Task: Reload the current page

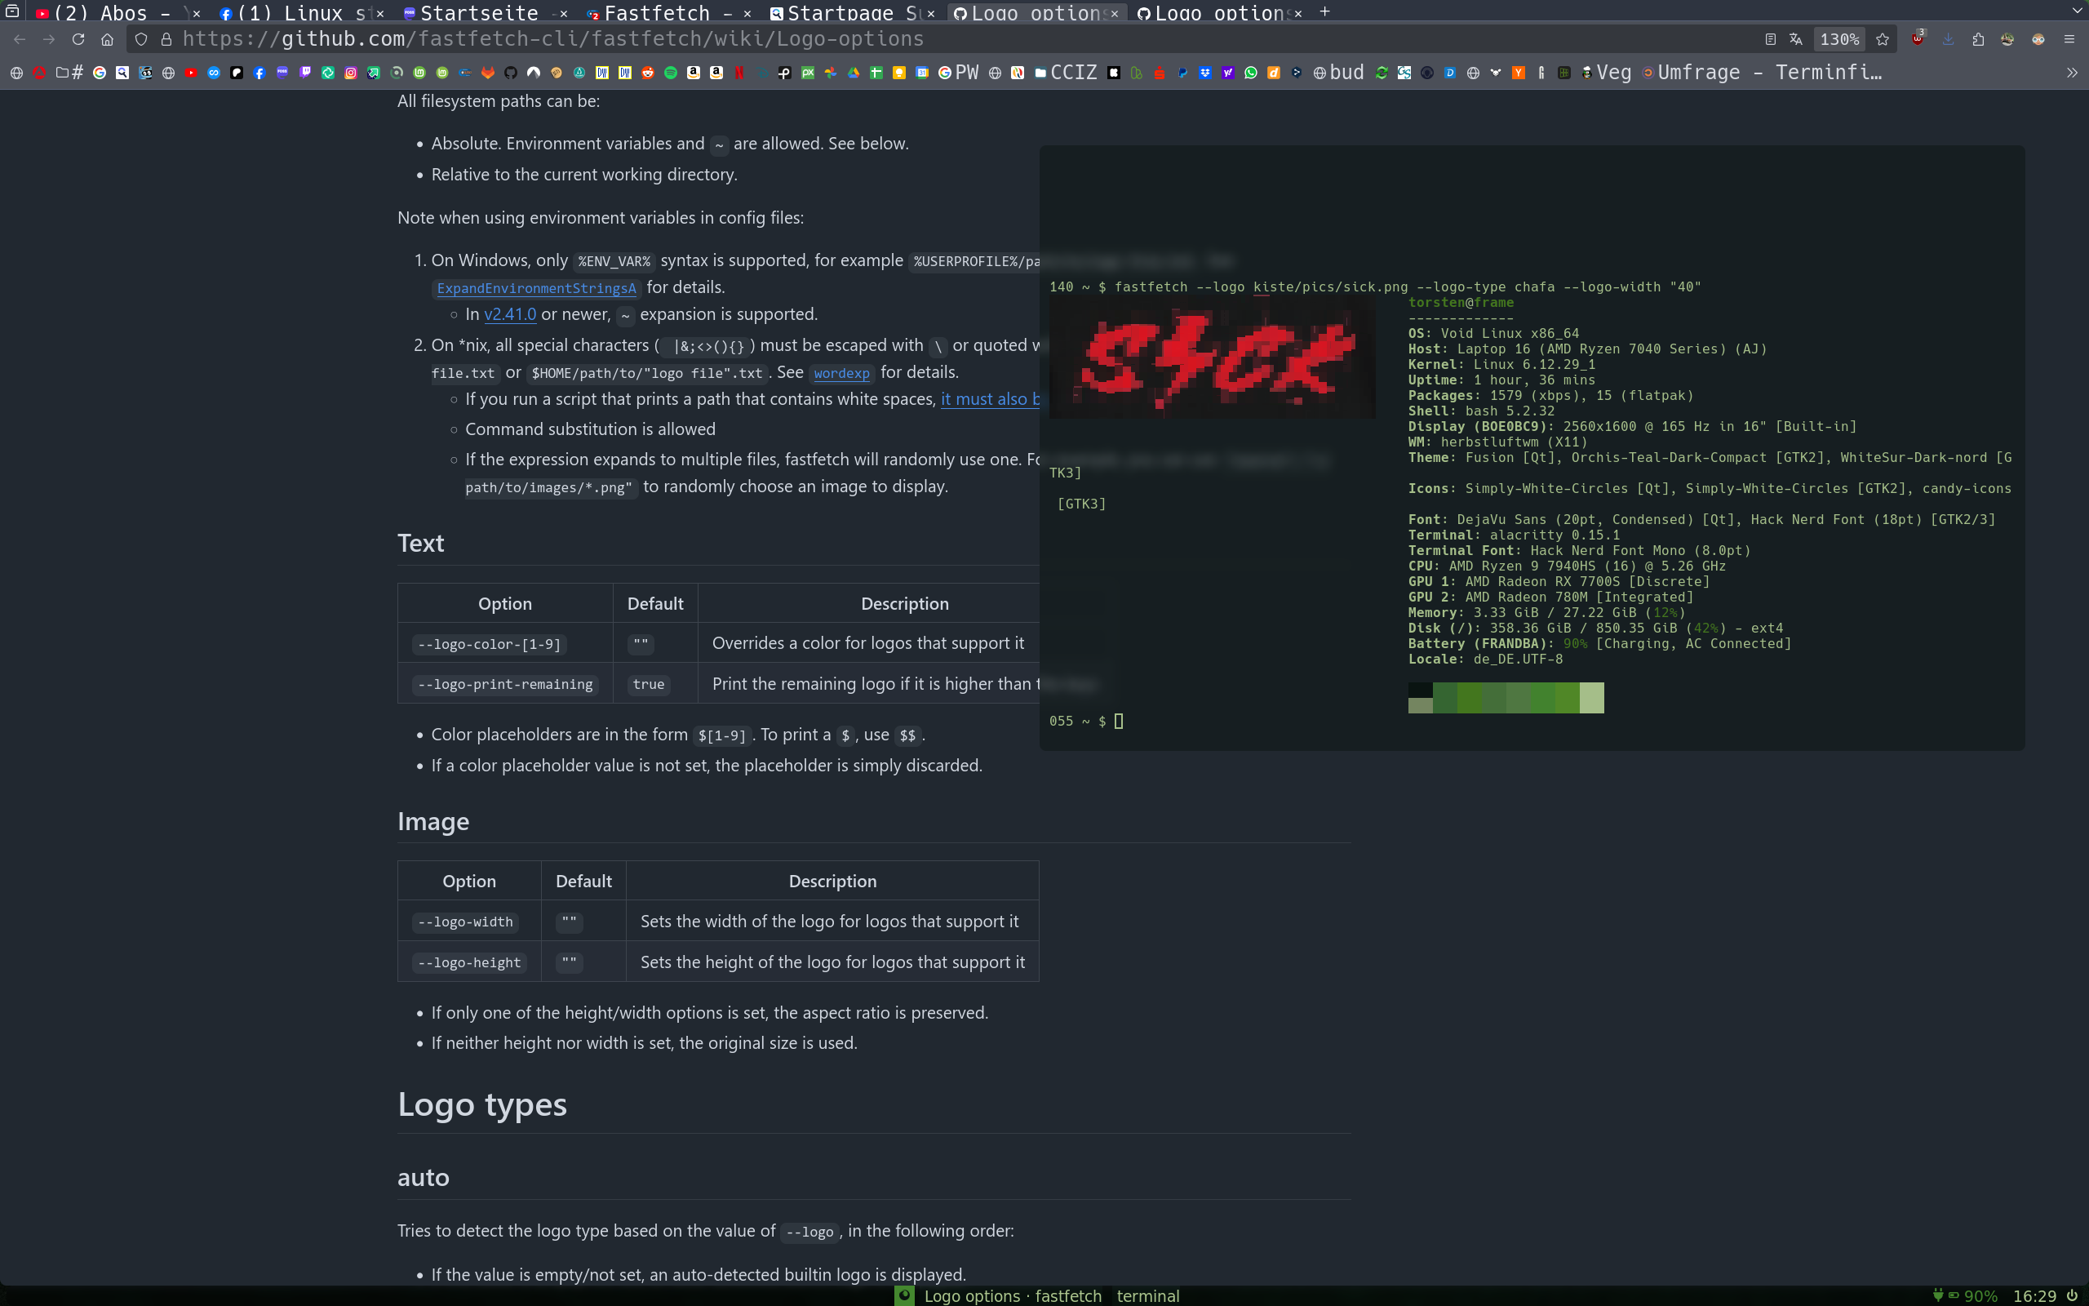Action: pos(78,39)
